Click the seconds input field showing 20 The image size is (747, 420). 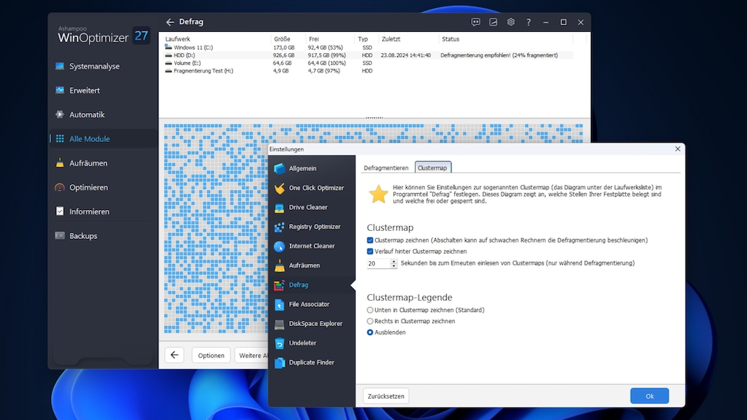(x=377, y=263)
